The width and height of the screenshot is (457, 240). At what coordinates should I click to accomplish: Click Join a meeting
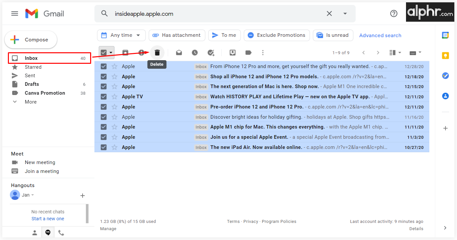pos(42,171)
